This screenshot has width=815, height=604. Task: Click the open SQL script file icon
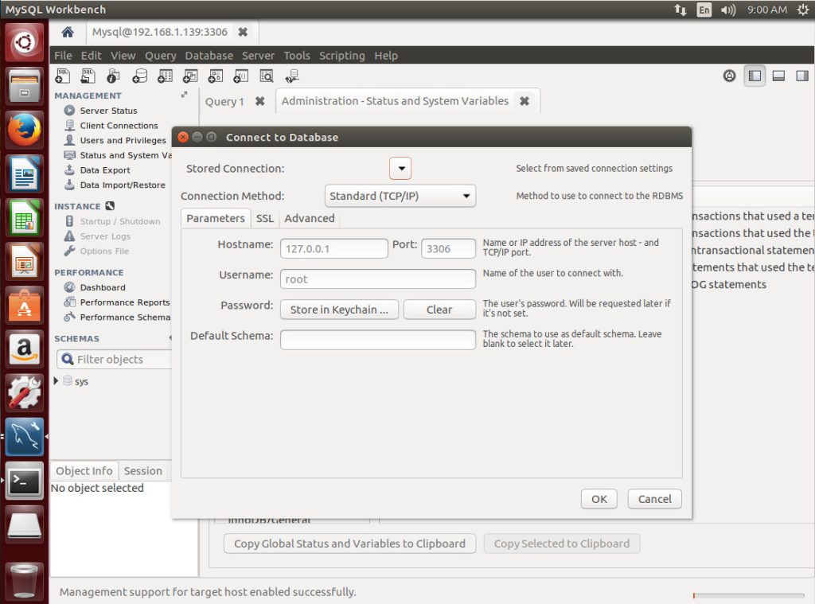coord(88,76)
